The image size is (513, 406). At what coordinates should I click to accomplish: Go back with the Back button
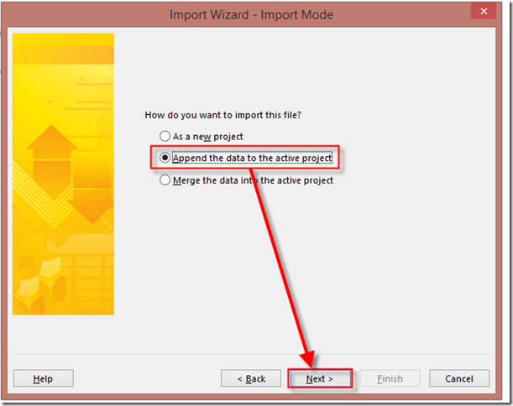[x=250, y=378]
